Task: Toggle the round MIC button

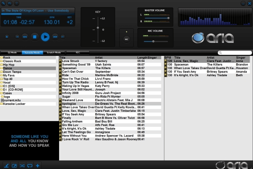Action: pos(127,39)
